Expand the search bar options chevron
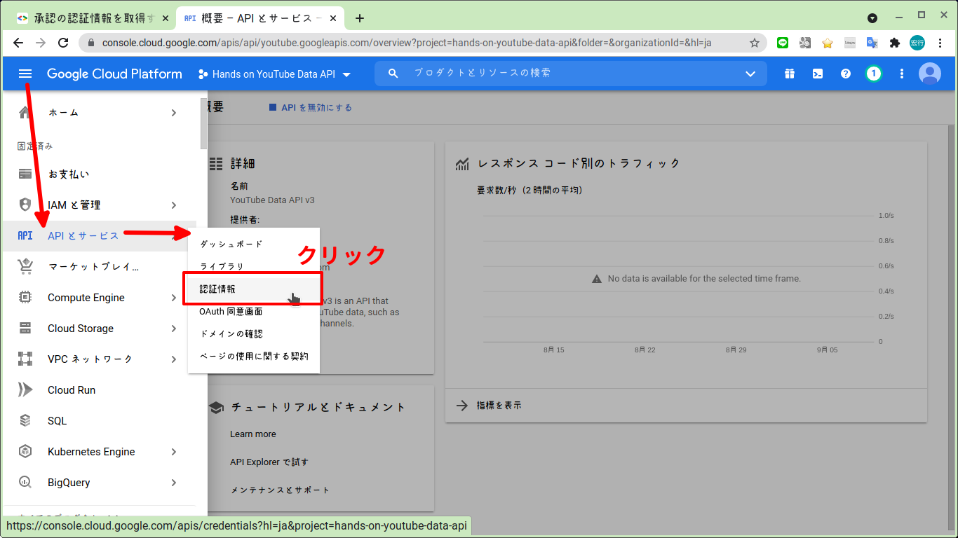958x538 pixels. click(x=750, y=73)
